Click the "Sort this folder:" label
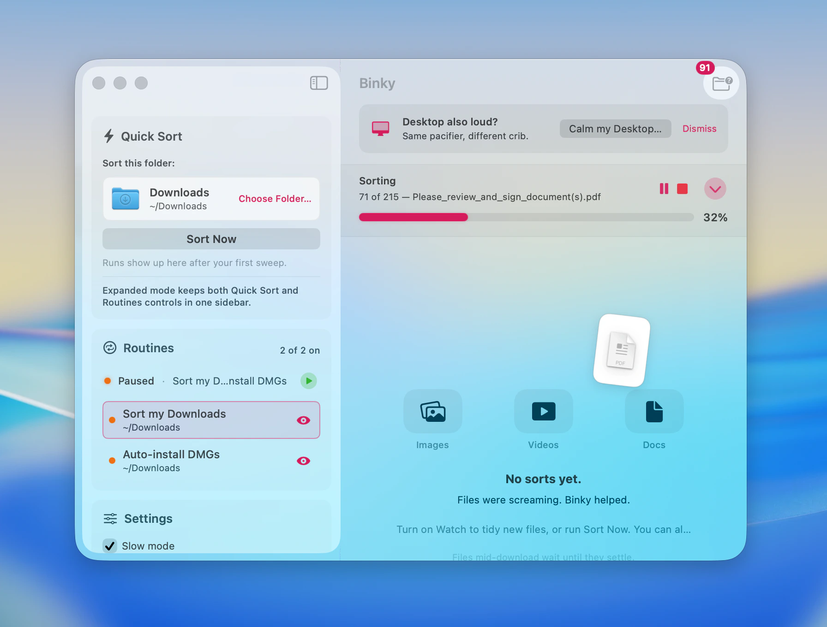This screenshot has height=627, width=827. (138, 163)
